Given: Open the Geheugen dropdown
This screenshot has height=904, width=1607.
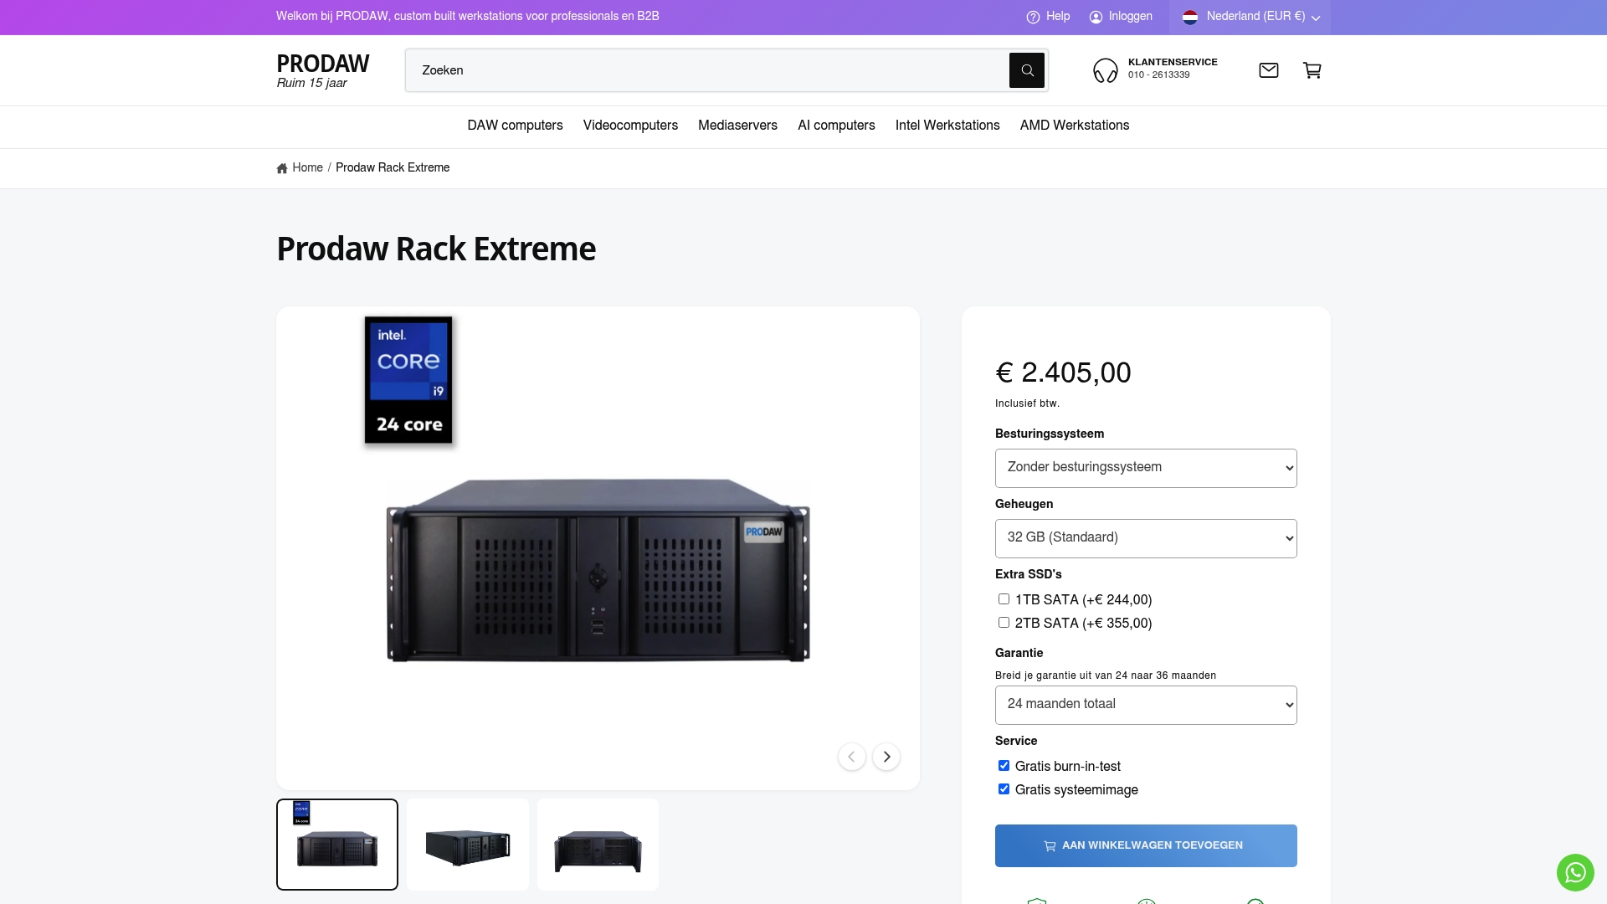Looking at the screenshot, I should click(1146, 538).
